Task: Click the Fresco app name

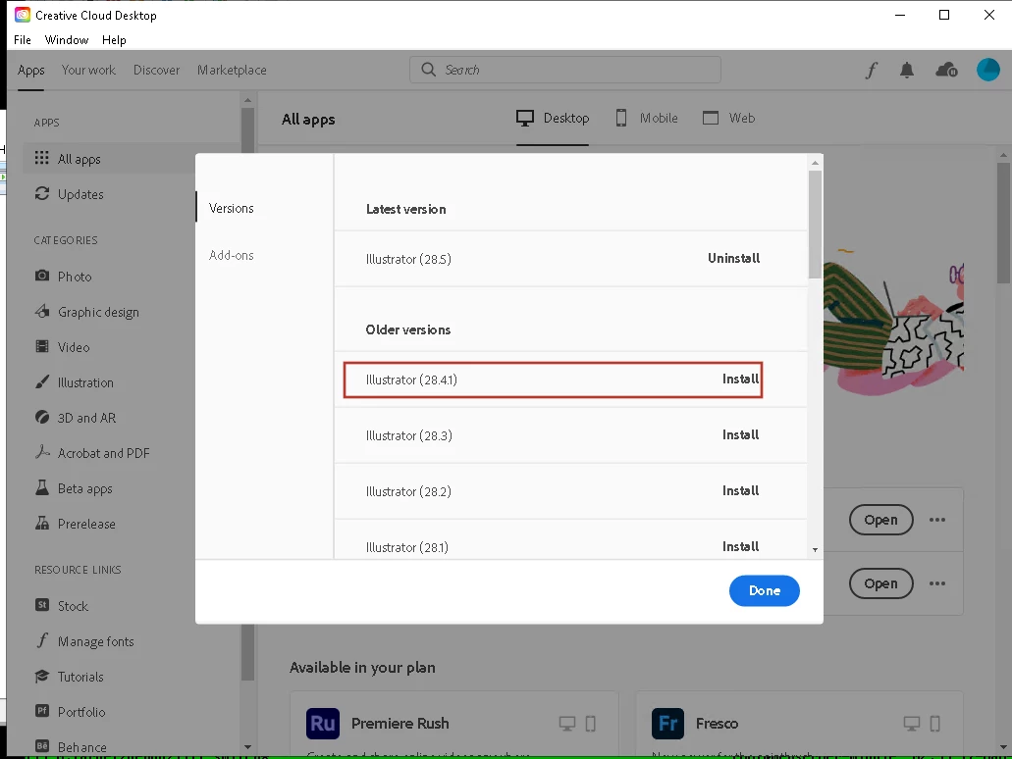Action: pos(718,724)
